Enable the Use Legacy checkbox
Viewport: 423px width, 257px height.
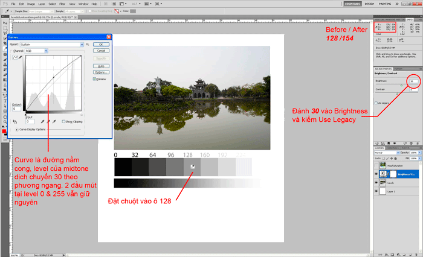[x=376, y=103]
